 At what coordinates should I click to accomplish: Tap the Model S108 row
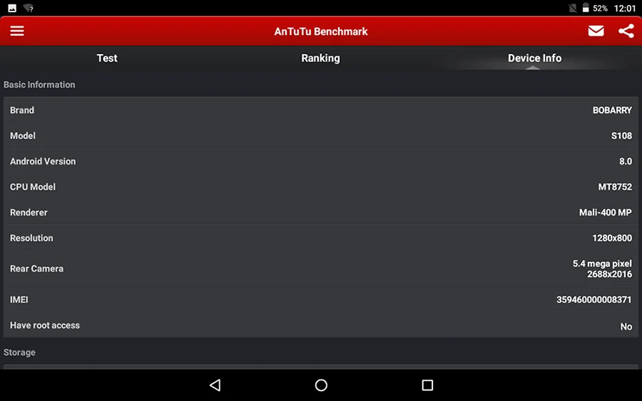[321, 135]
